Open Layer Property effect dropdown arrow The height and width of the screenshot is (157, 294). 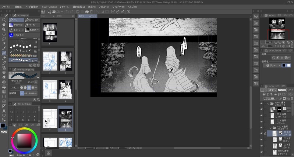290,58
